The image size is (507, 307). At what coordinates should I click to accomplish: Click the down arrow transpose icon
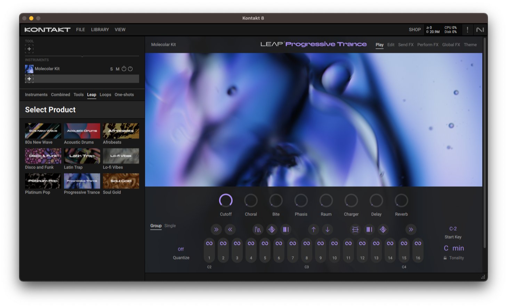click(x=327, y=229)
